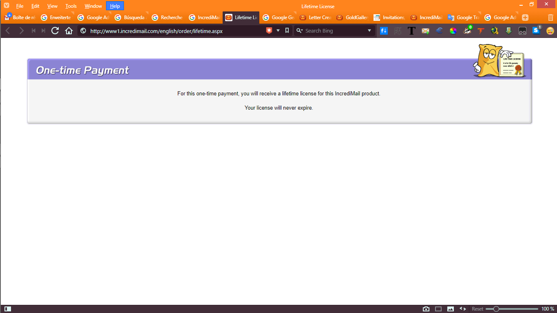This screenshot has width=557, height=313.
Task: Toggle image loading in status bar
Action: click(x=451, y=309)
